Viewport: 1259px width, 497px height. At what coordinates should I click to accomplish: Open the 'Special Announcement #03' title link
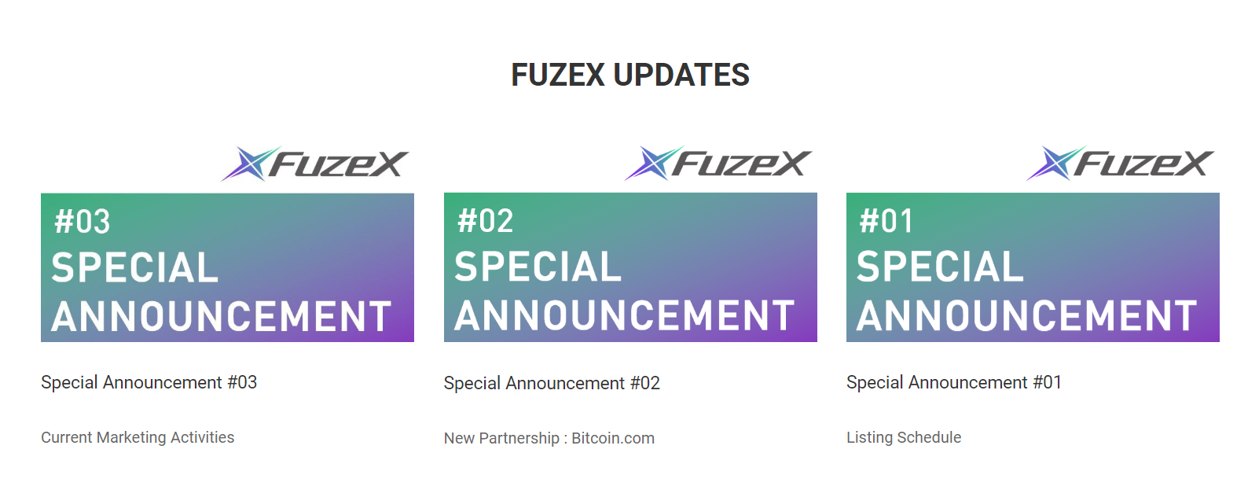[x=149, y=382]
